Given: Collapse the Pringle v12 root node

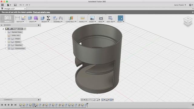Looking at the screenshot, I should click(3, 29).
